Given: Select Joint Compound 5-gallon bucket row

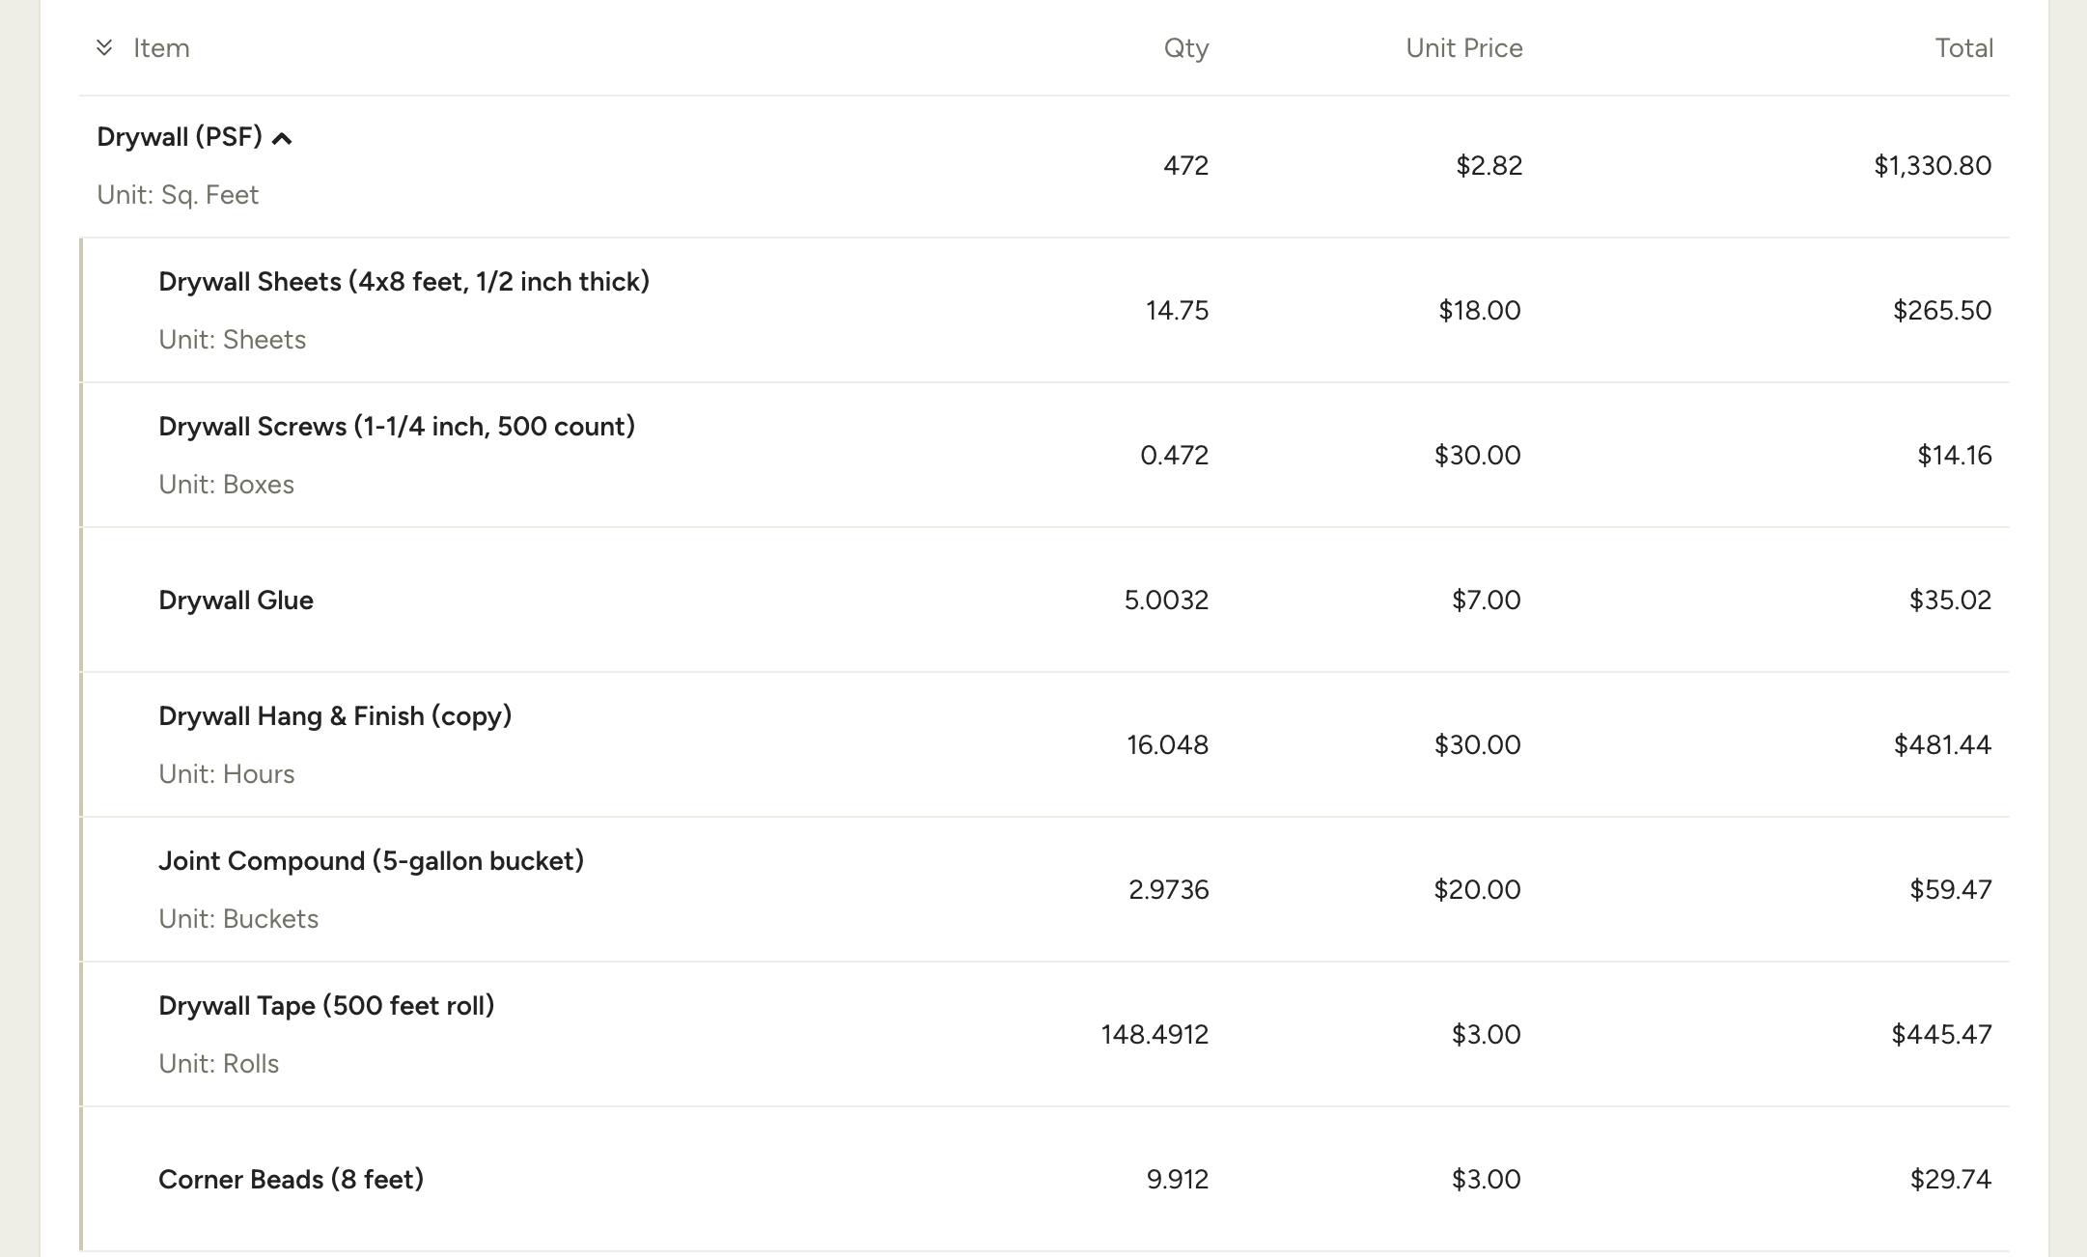Looking at the screenshot, I should 1044,889.
